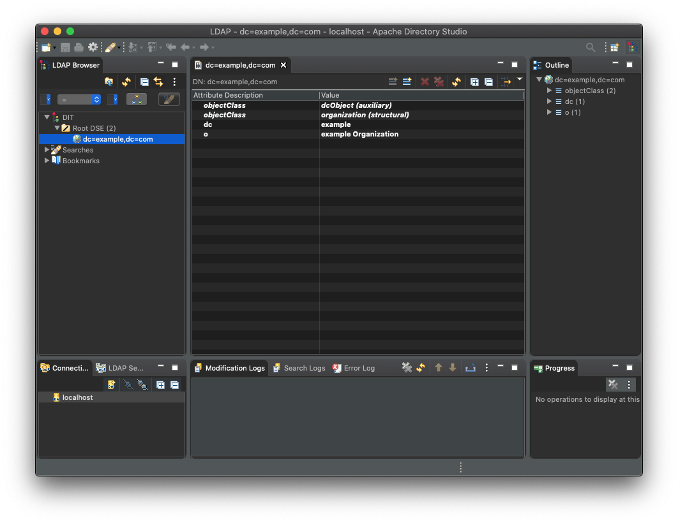The height and width of the screenshot is (523, 678).
Task: Click Collapse All icon in entry editor
Action: (x=488, y=82)
